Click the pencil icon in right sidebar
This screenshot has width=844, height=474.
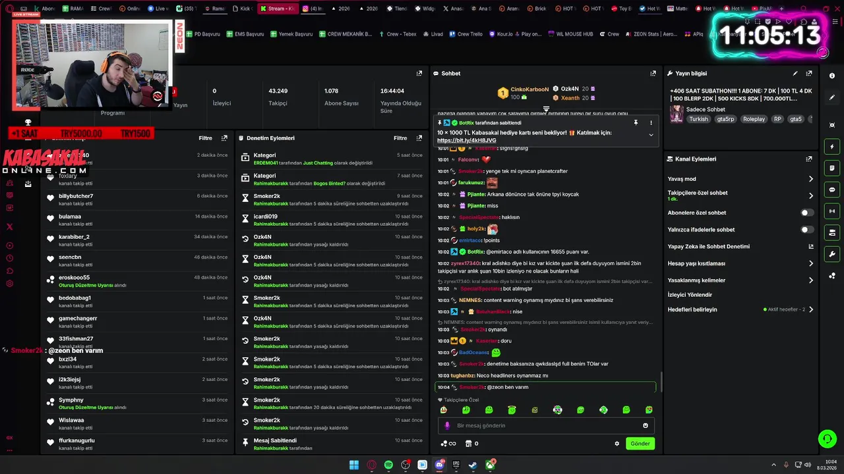[x=832, y=97]
